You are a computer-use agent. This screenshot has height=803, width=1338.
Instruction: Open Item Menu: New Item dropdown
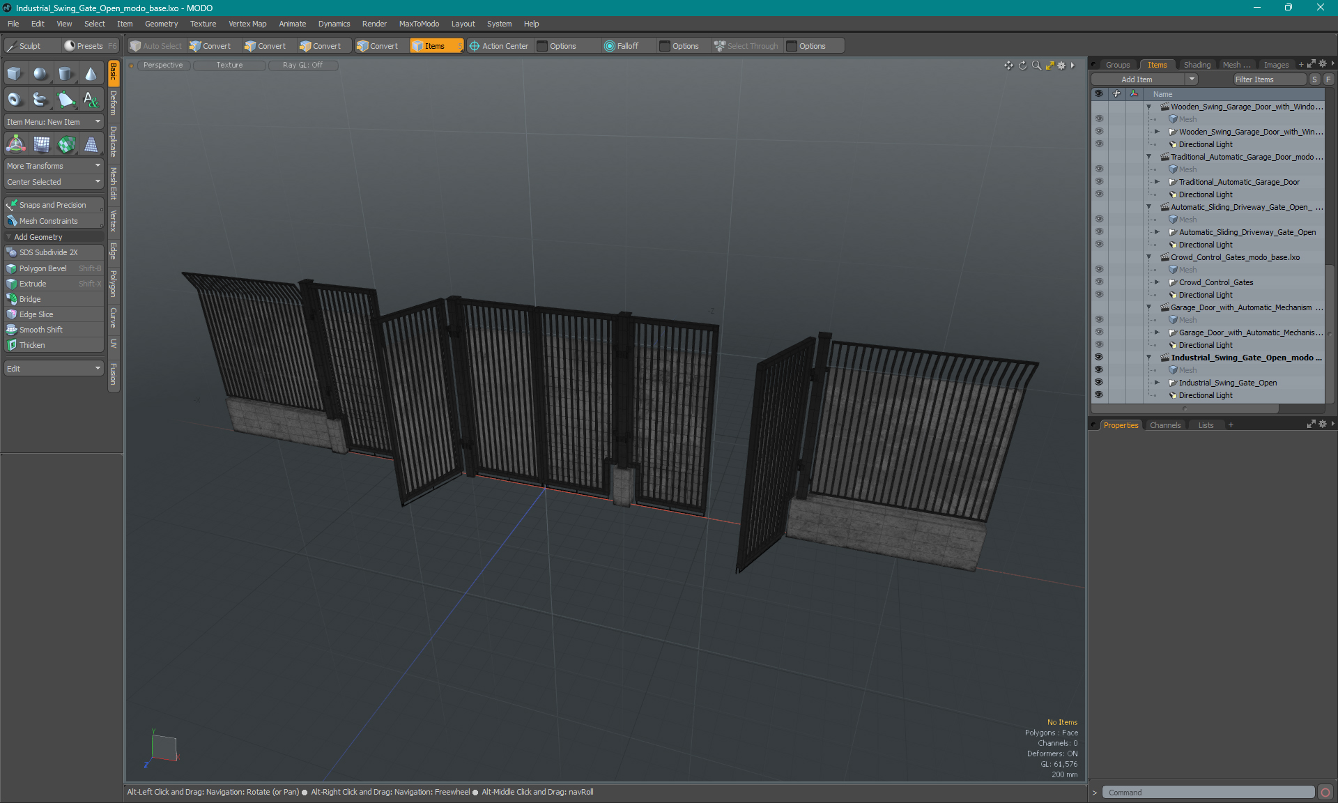(x=54, y=122)
